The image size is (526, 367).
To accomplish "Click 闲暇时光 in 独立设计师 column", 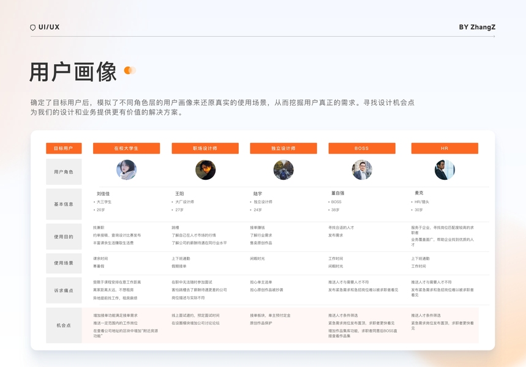I will tap(257, 259).
